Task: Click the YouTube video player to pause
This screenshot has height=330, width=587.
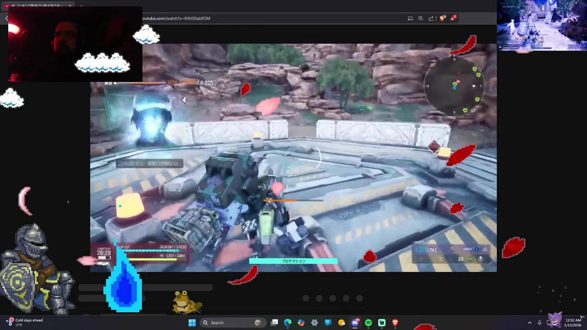Action: pos(293,158)
